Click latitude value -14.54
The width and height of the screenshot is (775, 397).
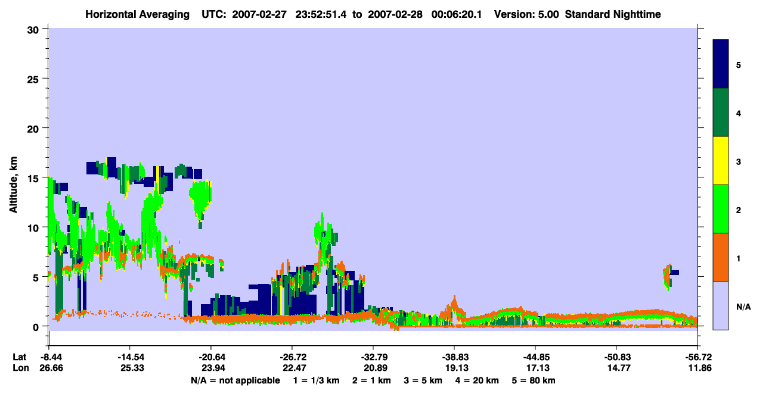[131, 357]
